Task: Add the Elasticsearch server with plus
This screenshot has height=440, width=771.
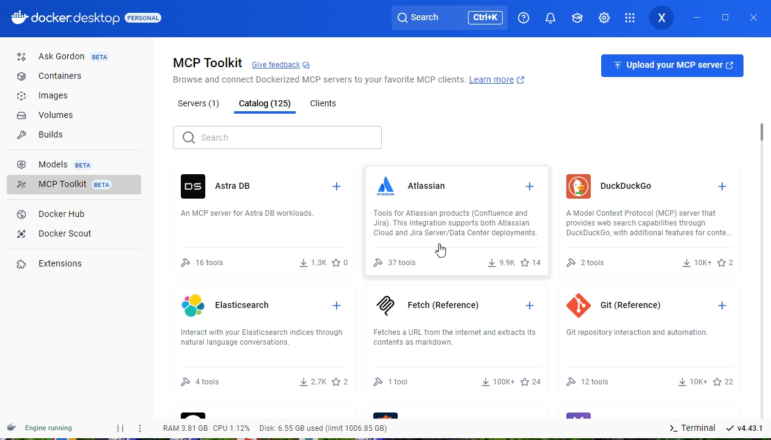Action: (337, 306)
